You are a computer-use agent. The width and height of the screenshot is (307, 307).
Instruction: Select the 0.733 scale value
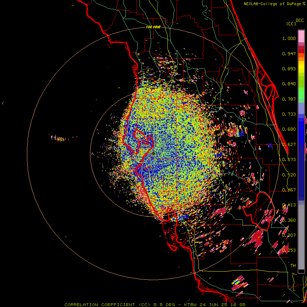click(289, 114)
